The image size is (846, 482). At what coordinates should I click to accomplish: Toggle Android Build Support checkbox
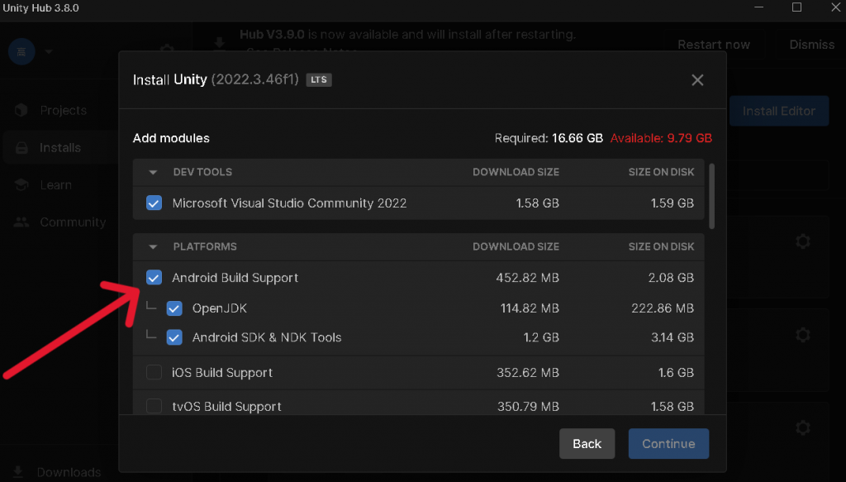click(154, 278)
